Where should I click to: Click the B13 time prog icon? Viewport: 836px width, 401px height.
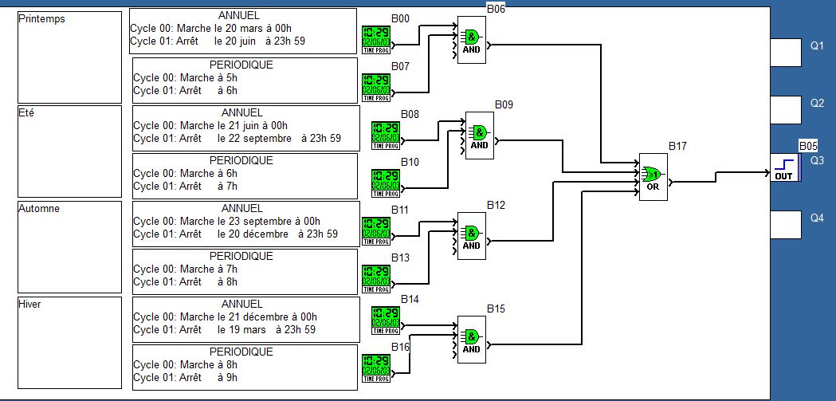(x=376, y=278)
